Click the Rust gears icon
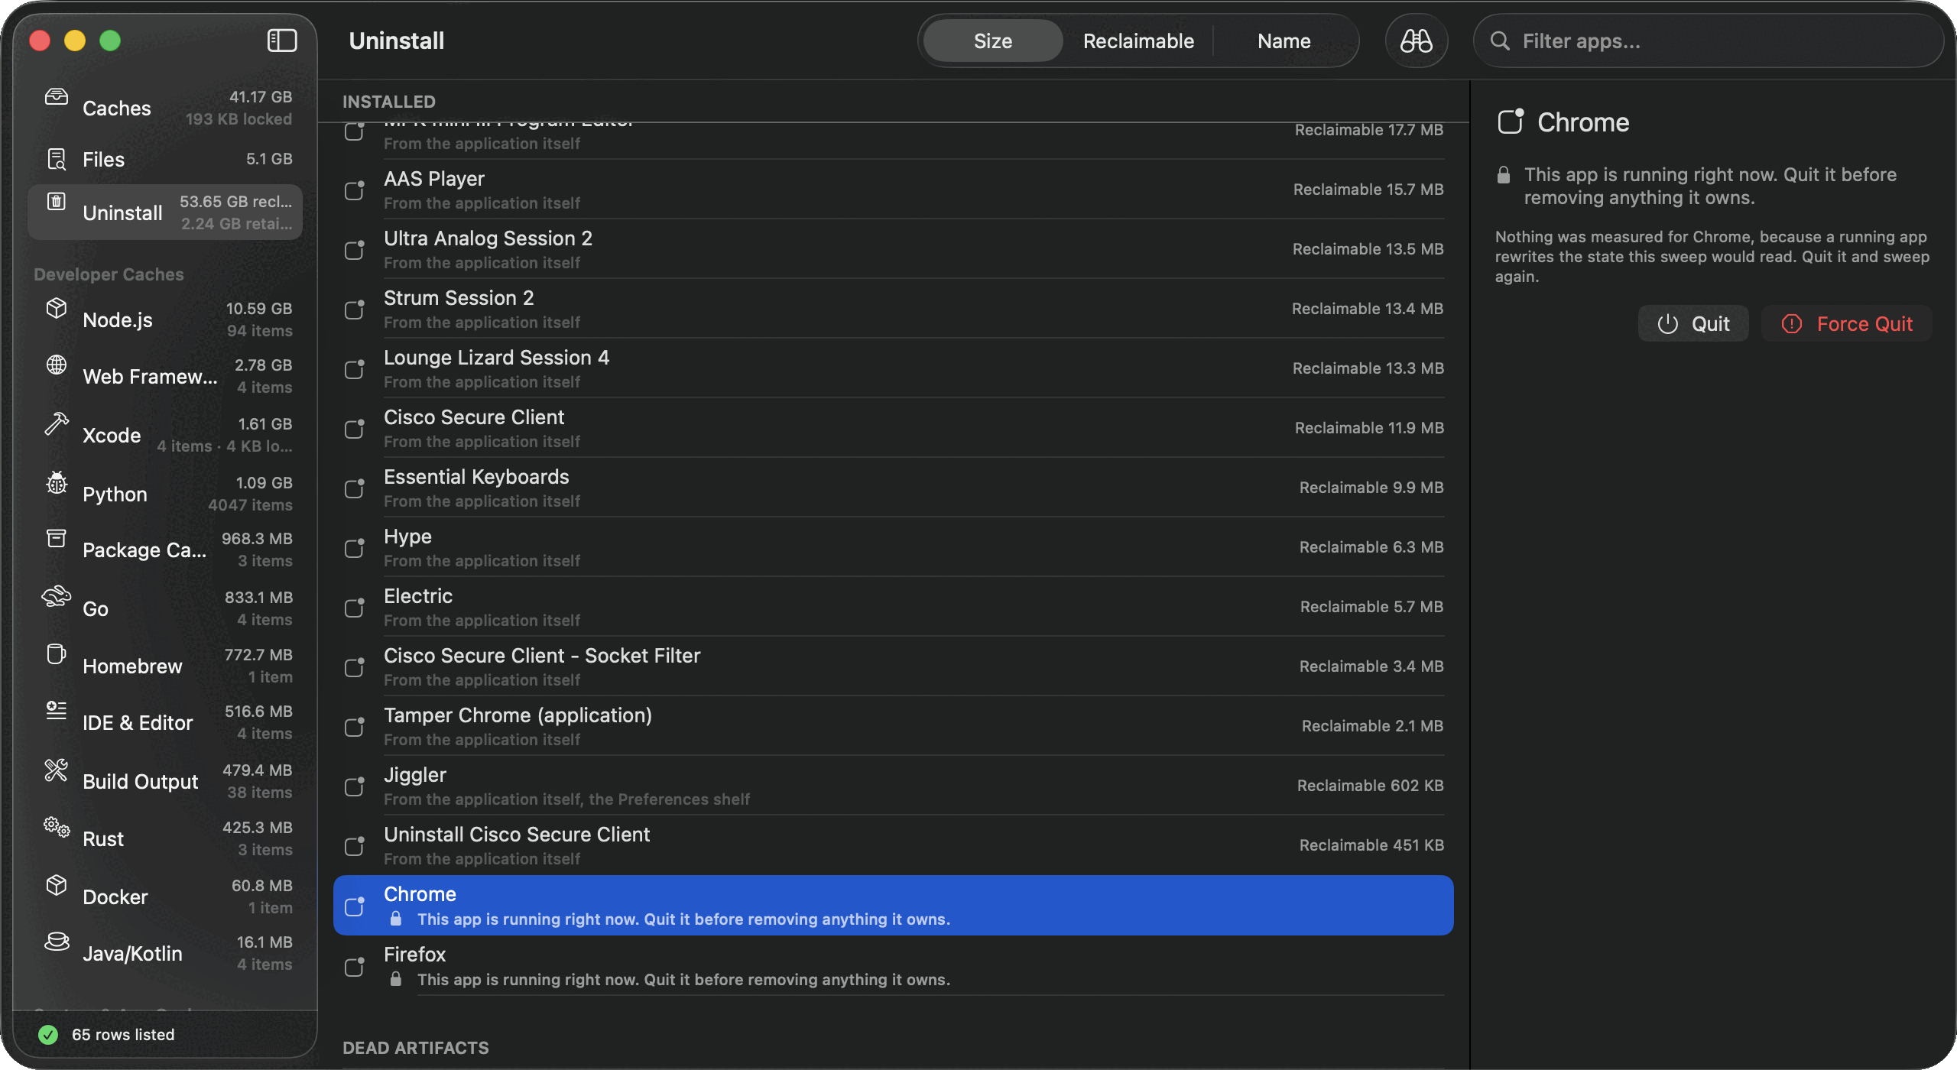Viewport: 1957px width, 1070px height. click(x=57, y=827)
